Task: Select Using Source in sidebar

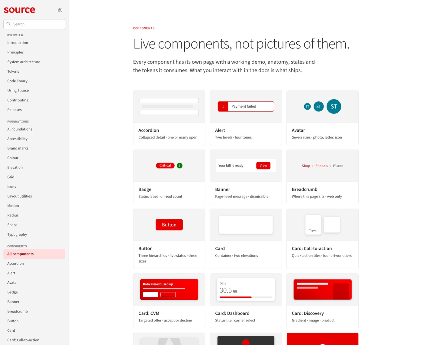Action: tap(18, 91)
